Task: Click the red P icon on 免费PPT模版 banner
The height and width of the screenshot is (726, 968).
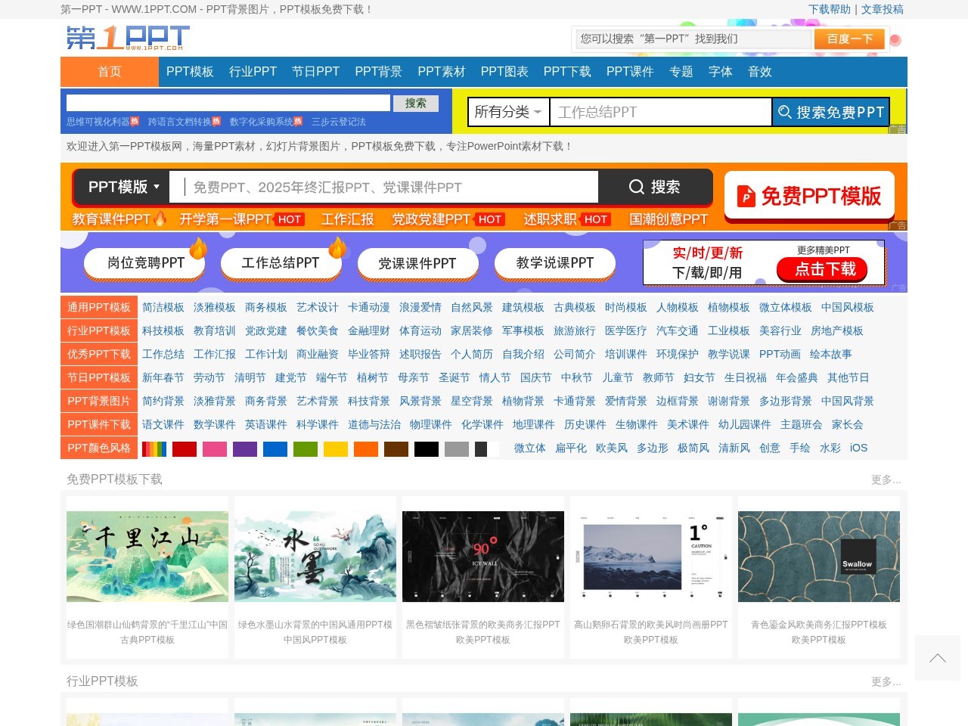Action: click(x=746, y=196)
